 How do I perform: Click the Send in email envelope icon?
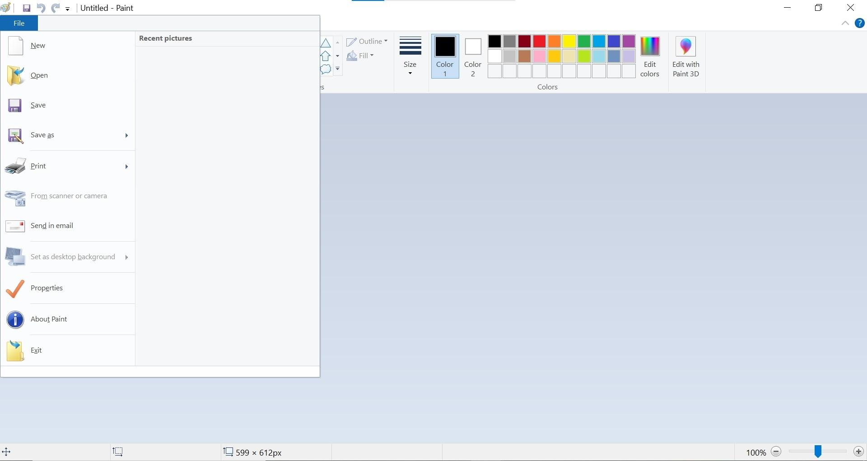point(15,226)
